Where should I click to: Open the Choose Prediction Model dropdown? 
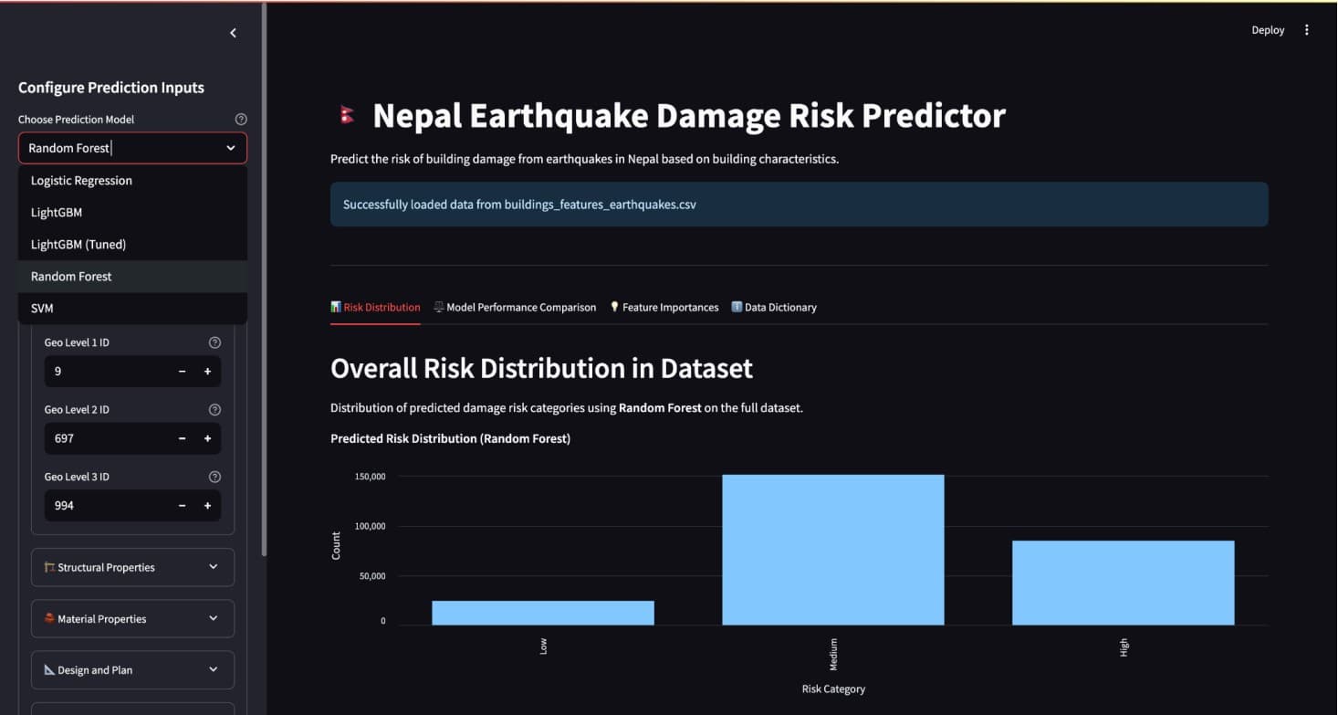point(132,147)
